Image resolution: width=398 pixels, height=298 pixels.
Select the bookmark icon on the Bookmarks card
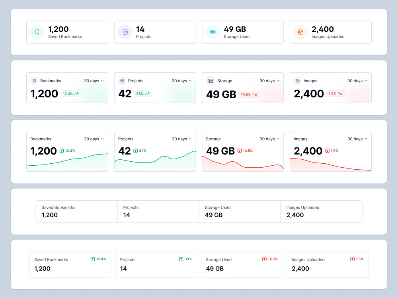pyautogui.click(x=35, y=81)
